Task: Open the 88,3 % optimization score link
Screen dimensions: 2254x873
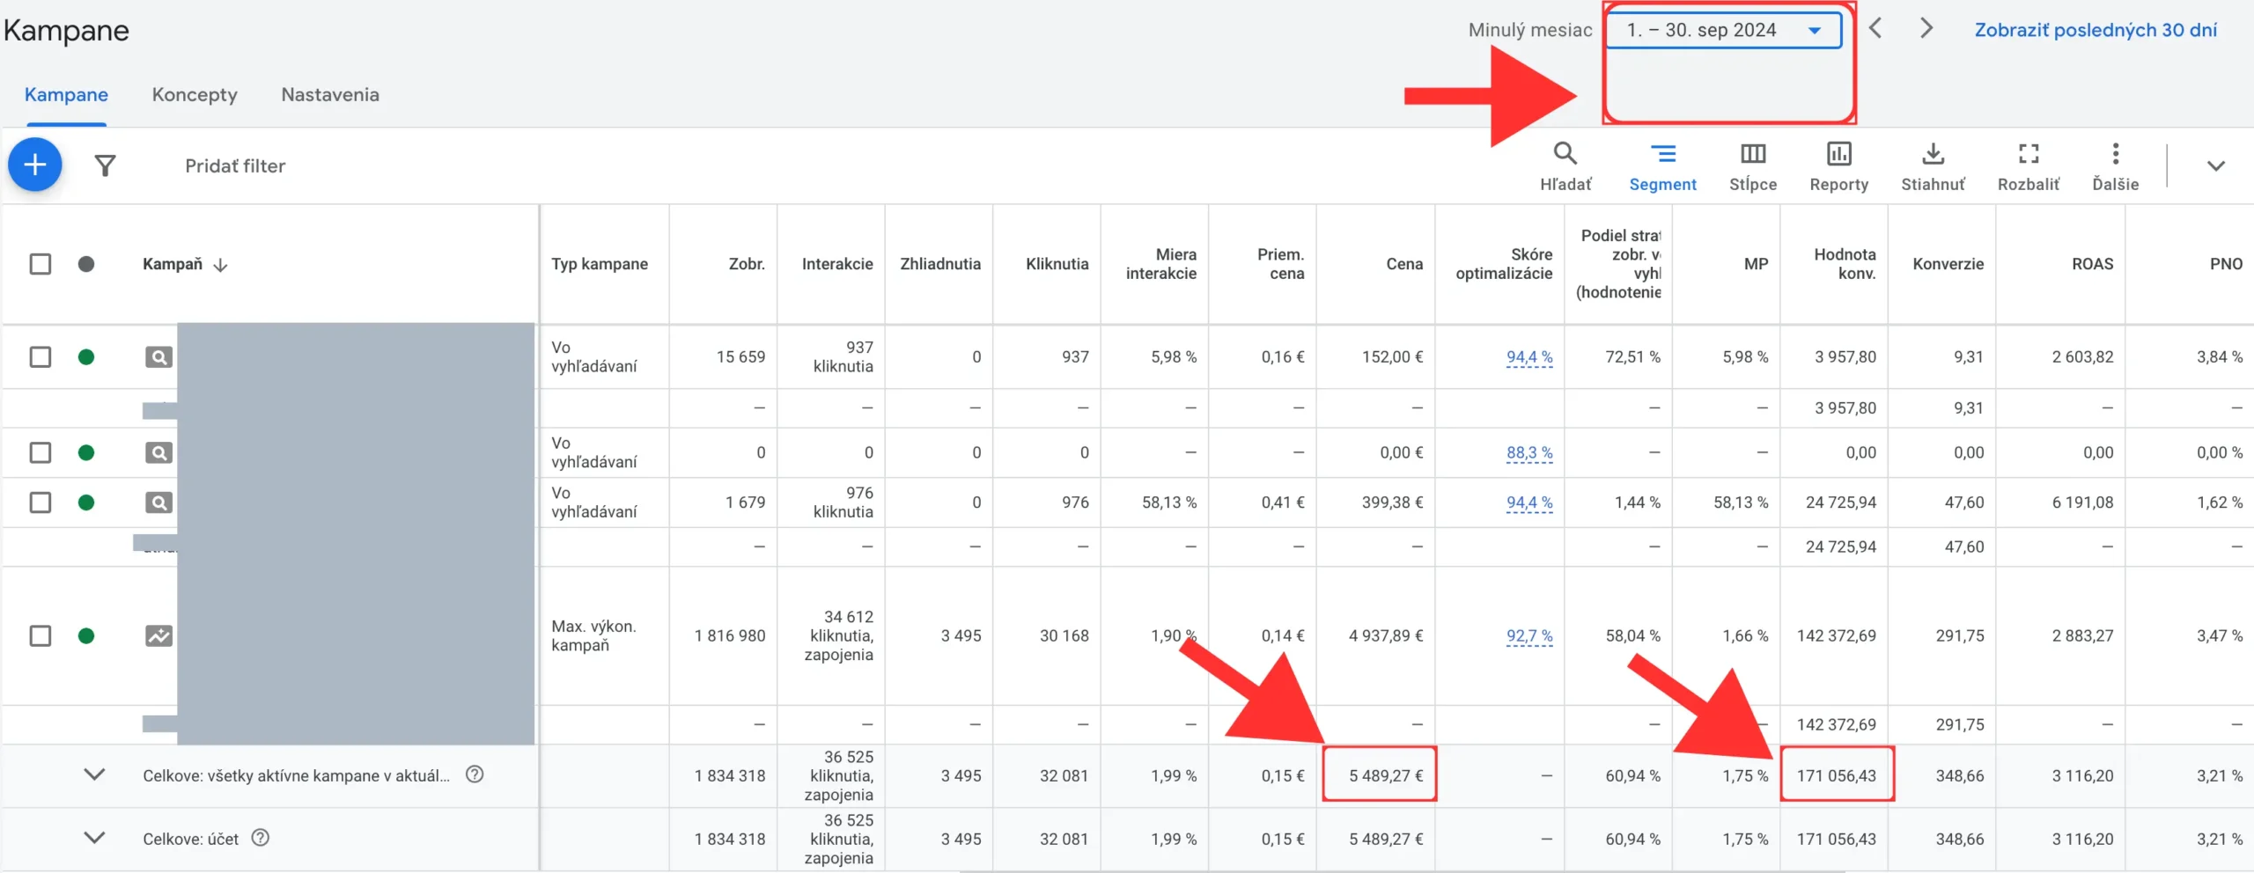Action: 1529,453
